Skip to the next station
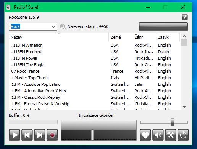Viewport: 197px width, 149px height. 40,135
